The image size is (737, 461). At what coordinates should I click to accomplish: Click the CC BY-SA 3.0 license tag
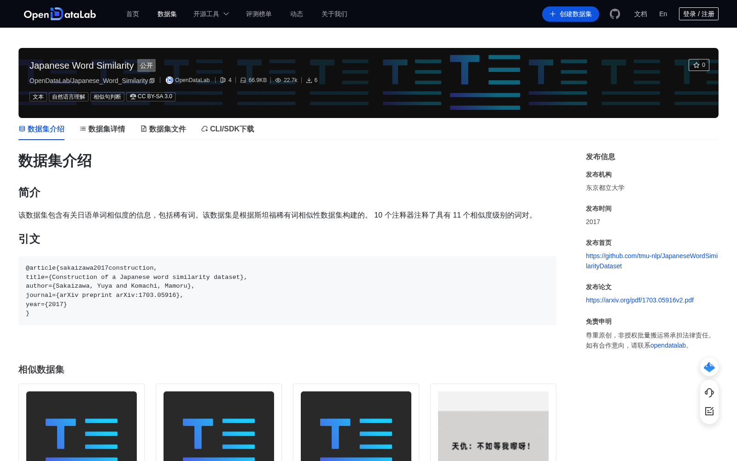pos(151,97)
